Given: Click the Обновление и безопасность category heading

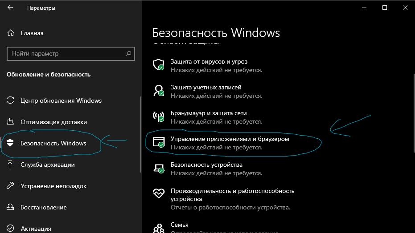Looking at the screenshot, I should point(49,74).
